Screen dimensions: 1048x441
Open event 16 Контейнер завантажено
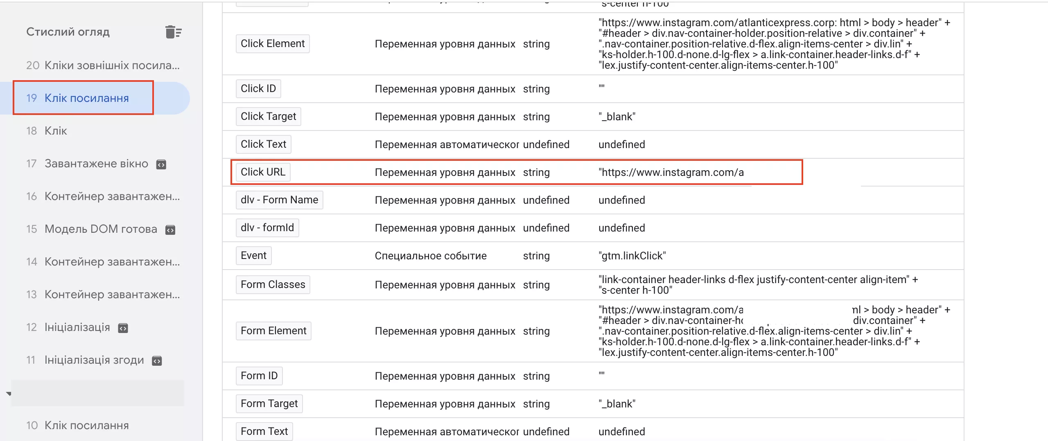click(103, 196)
